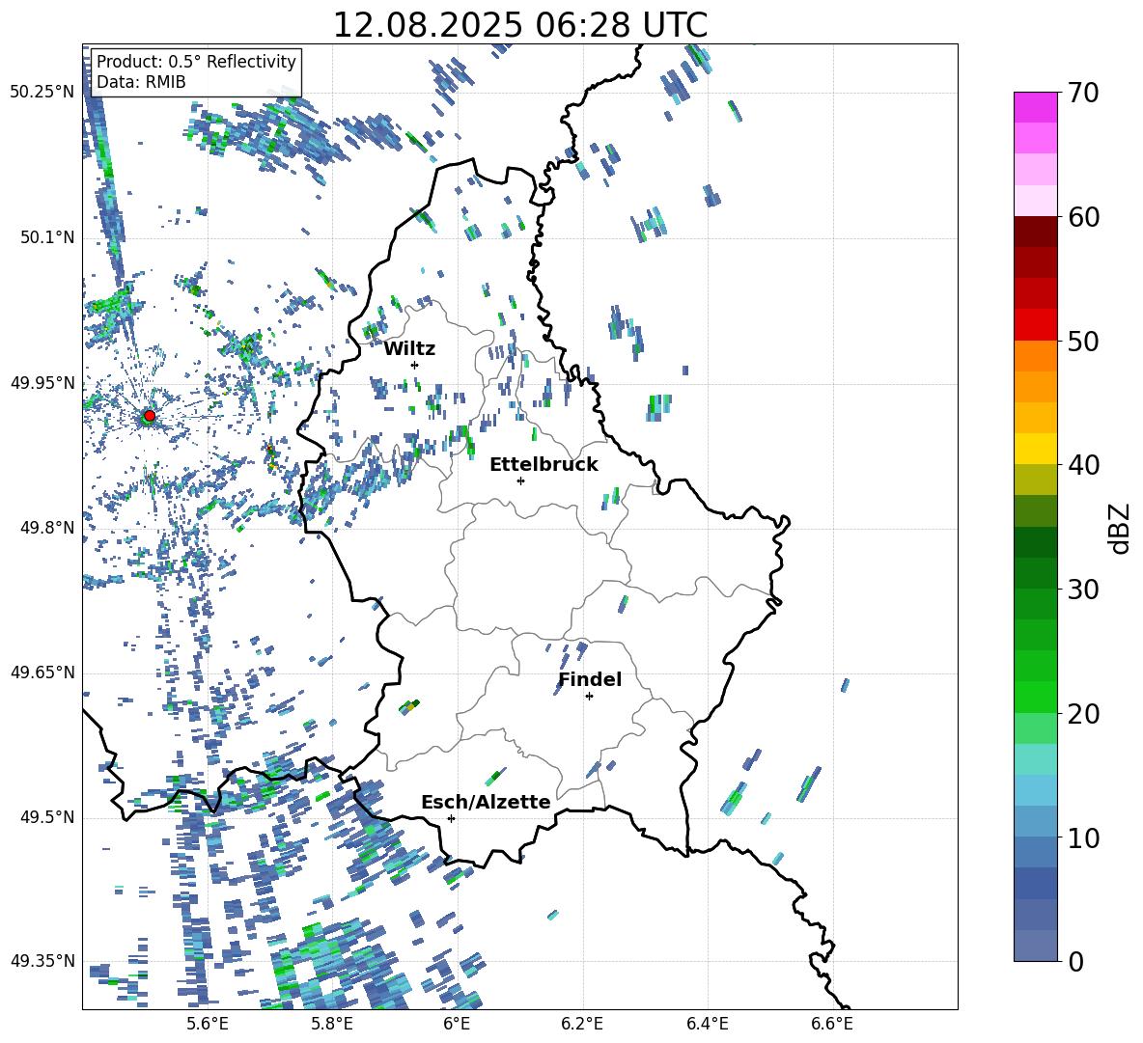Click the 50 colorbar tick label

pyautogui.click(x=1082, y=341)
